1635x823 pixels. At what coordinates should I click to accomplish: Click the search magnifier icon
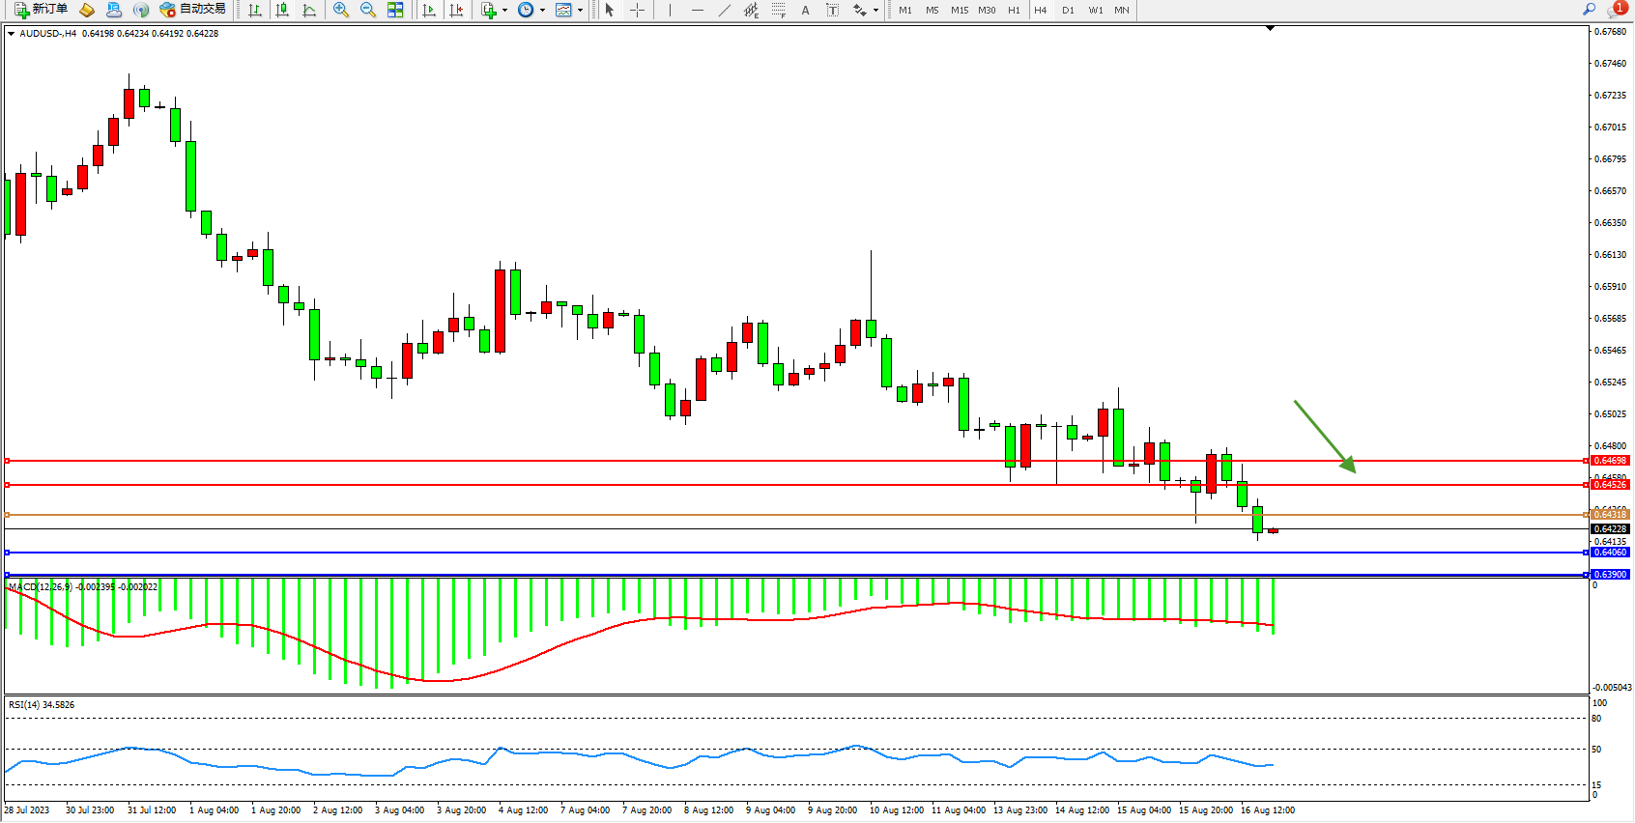(x=1589, y=10)
